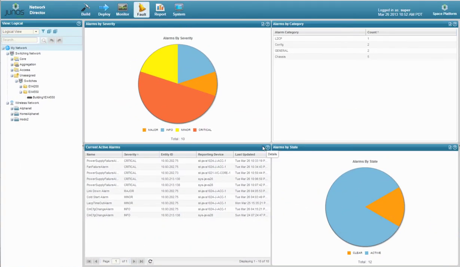Open help for Alarms by State
This screenshot has width=460, height=267.
point(455,147)
